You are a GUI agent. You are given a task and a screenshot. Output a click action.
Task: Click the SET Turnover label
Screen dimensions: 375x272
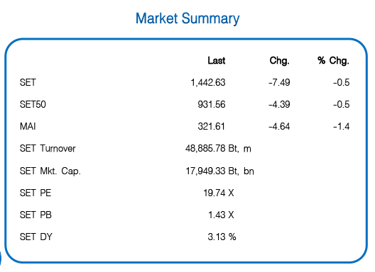(48, 149)
